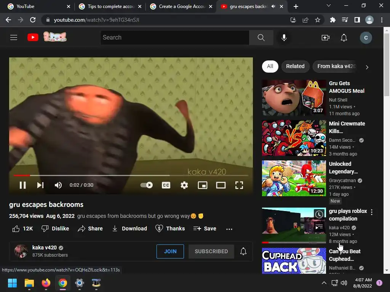Open YouTube notifications bell in header
The image size is (390, 292).
click(344, 38)
